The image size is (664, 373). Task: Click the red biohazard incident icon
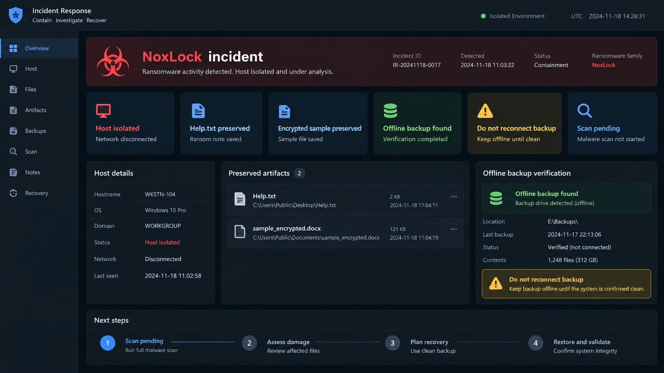113,62
